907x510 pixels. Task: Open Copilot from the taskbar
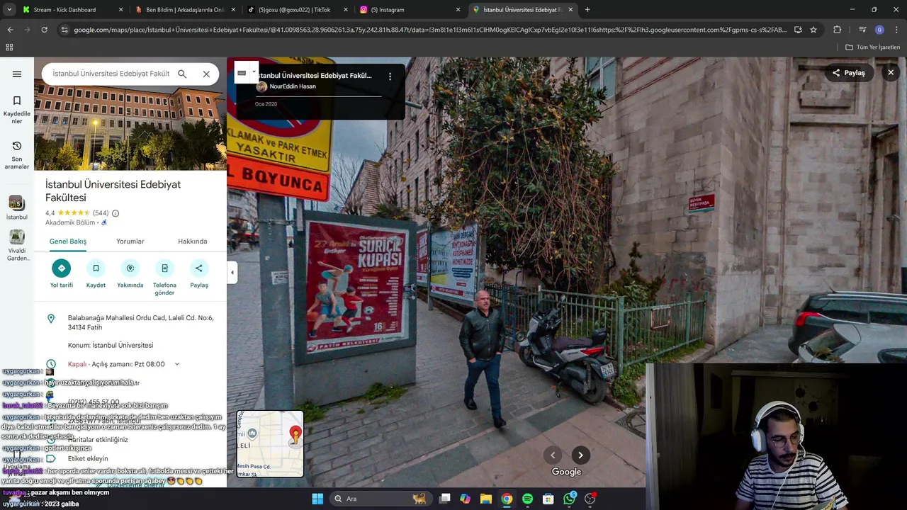pos(465,499)
